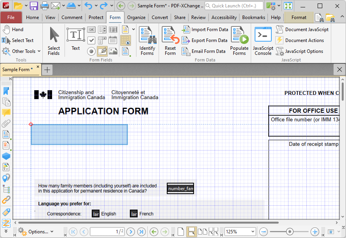Toggle form field grid visibility button

[126, 40]
